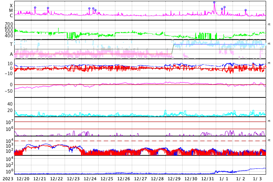Screen dimensions: 273x182
Task: Click the A sector label
Action: [11, 55]
